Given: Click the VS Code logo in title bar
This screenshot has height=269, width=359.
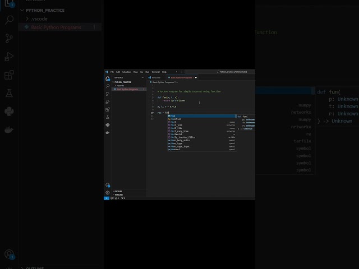Looking at the screenshot, I should (x=107, y=72).
